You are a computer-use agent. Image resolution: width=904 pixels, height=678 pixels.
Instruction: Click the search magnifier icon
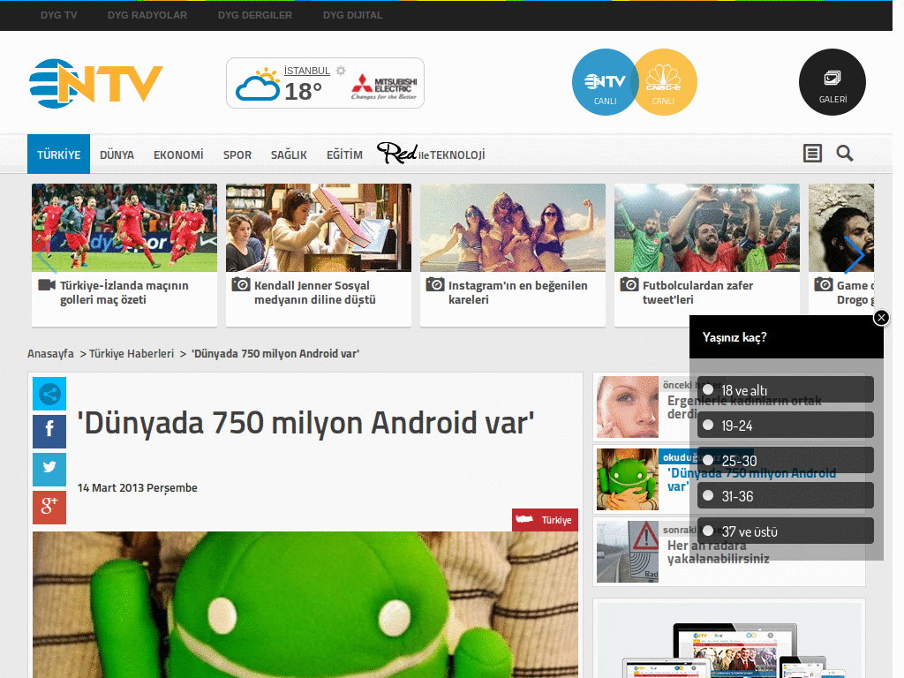(x=845, y=154)
